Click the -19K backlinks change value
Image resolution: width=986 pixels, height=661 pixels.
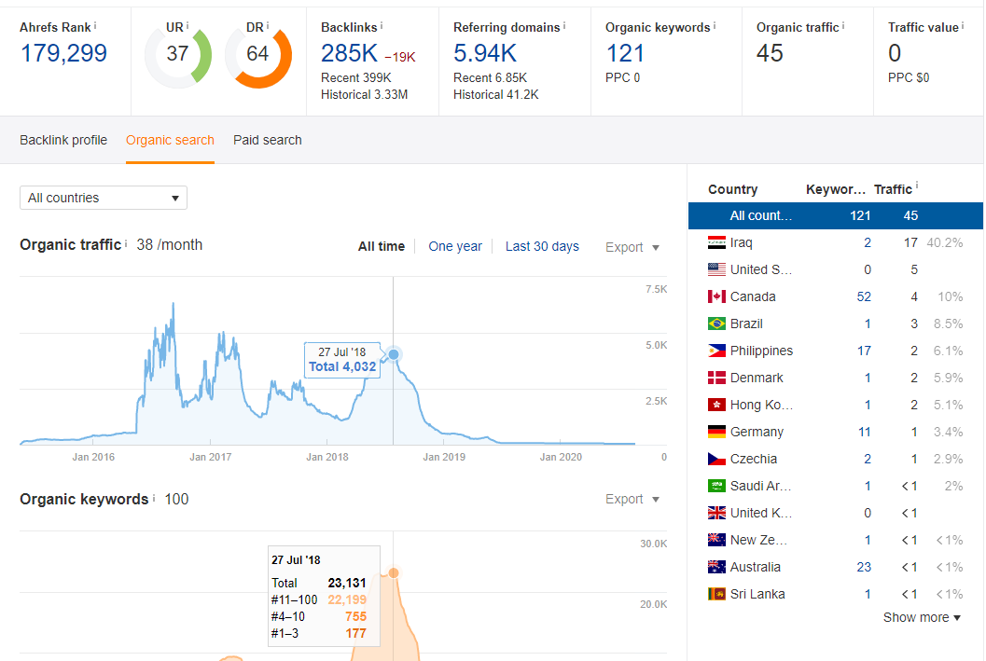pos(400,57)
